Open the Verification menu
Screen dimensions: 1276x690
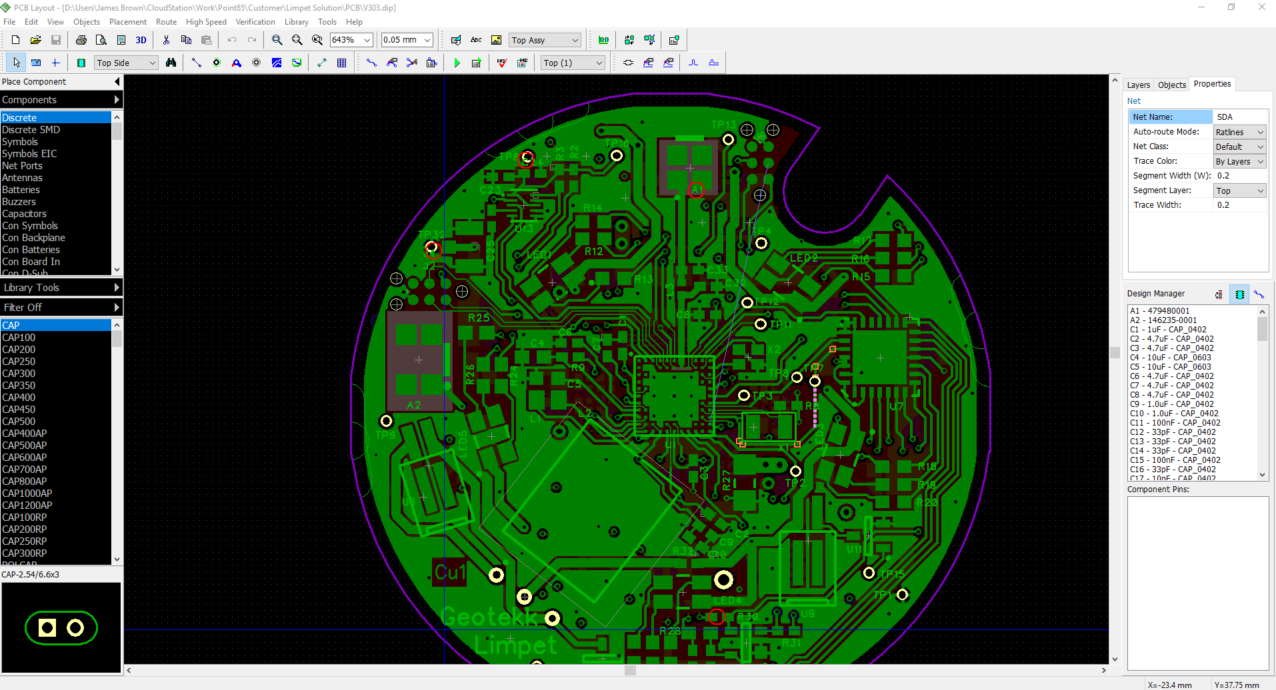pyautogui.click(x=255, y=22)
